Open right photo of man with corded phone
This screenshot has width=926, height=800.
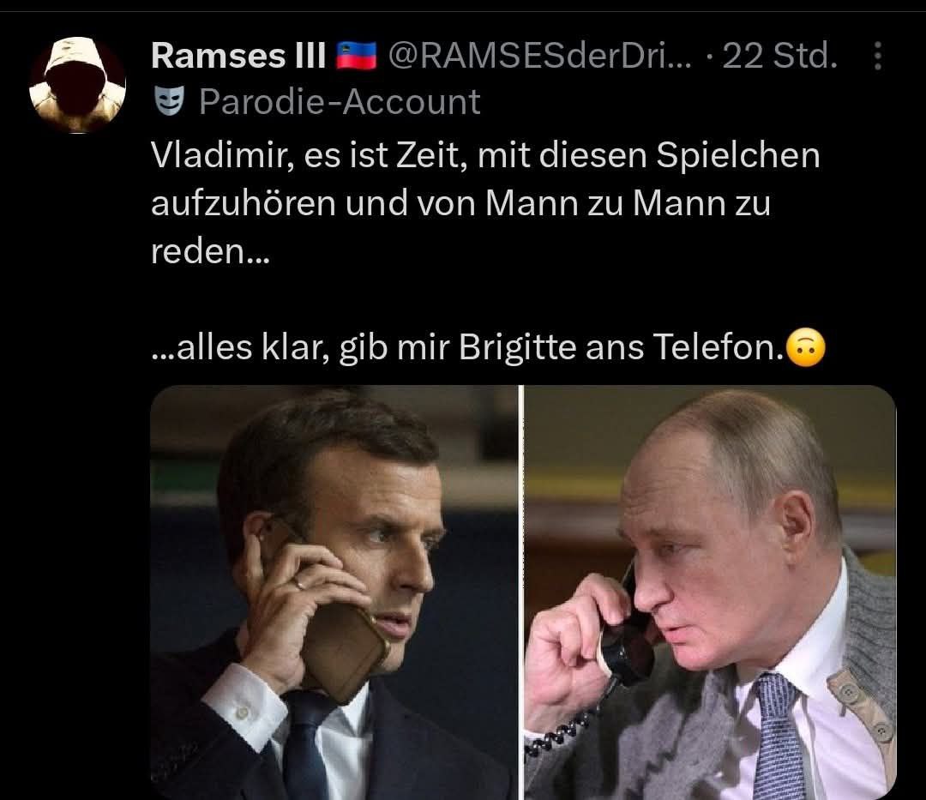pos(711,592)
